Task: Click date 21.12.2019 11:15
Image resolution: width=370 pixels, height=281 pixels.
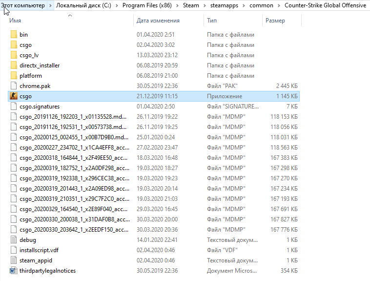Action: (157, 96)
